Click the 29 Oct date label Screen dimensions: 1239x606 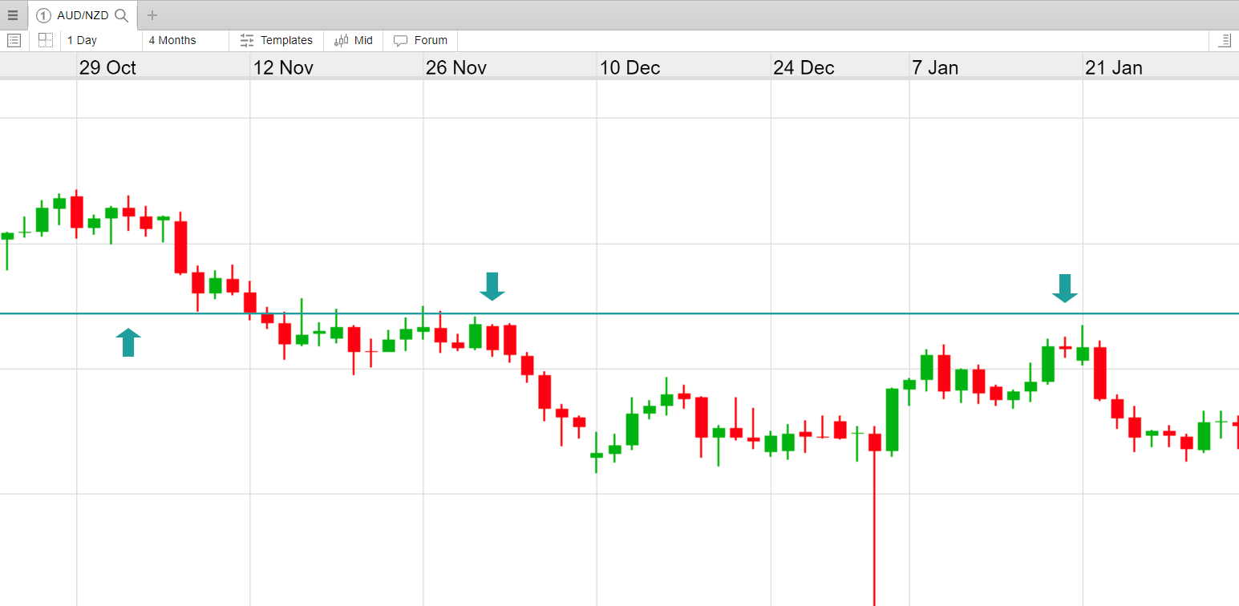(x=107, y=67)
